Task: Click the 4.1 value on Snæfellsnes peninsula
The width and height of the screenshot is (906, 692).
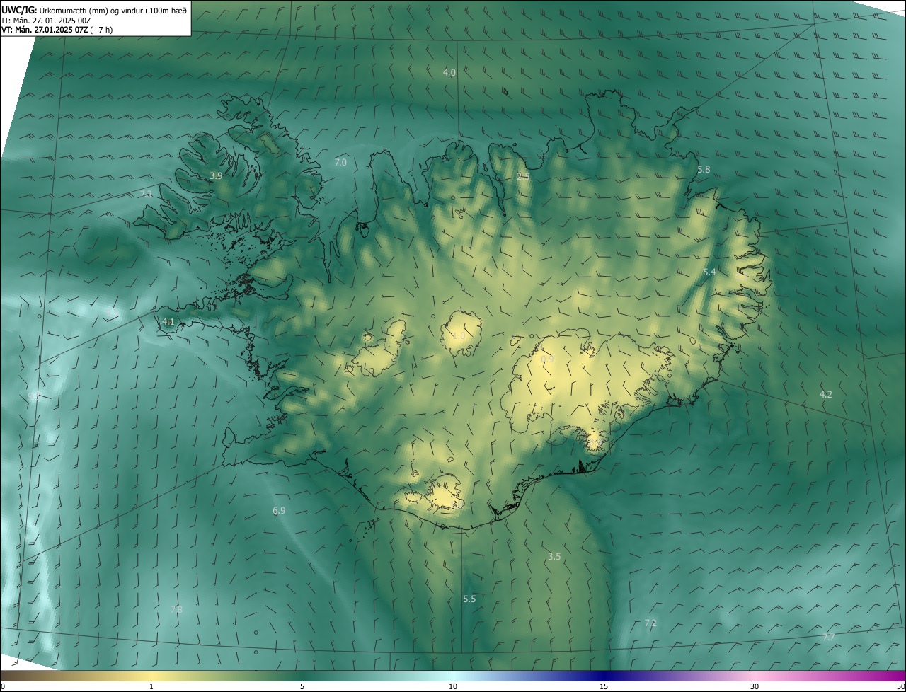Action: pos(168,321)
